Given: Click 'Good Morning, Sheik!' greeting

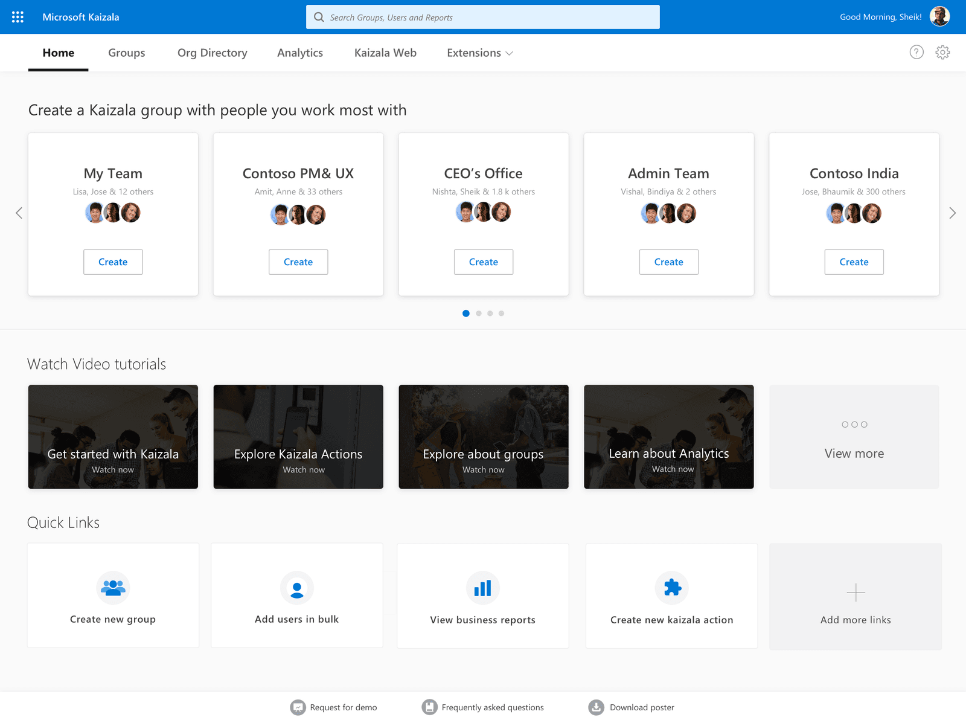Looking at the screenshot, I should 881,17.
